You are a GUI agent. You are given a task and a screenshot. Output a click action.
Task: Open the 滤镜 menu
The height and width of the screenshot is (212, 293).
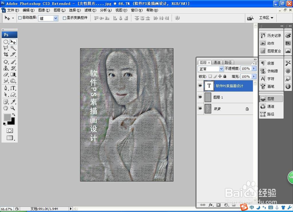pyautogui.click(x=89, y=10)
